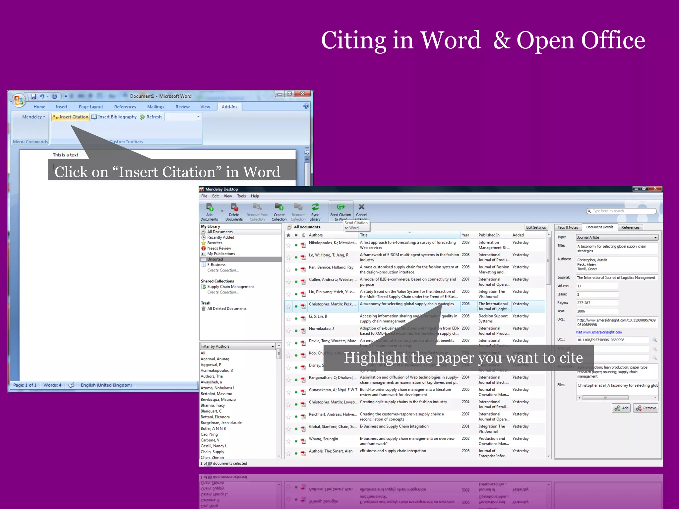Open Mendeley dropdown in Word Add-Ins
Image resolution: width=679 pixels, height=509 pixels.
click(33, 117)
